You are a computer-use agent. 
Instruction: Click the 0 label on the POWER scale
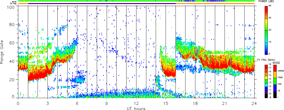[x=269, y=54]
